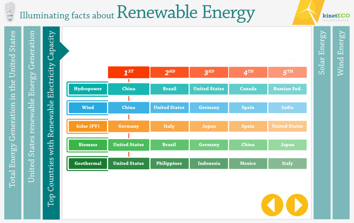The height and width of the screenshot is (223, 354).
Task: Click Germany in the Wind row
Action: coord(209,107)
